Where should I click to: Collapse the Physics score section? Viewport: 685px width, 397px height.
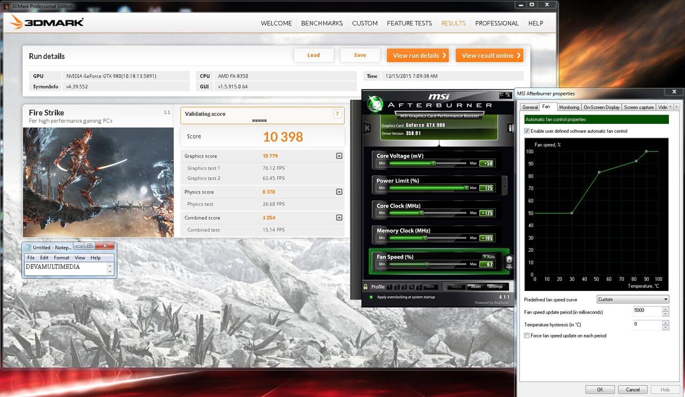[339, 192]
